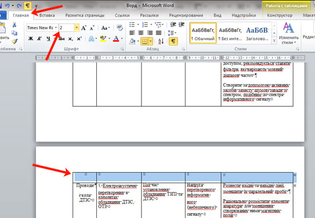Apply subscript formatting
Screen dimensions: 315x218
point(70,39)
